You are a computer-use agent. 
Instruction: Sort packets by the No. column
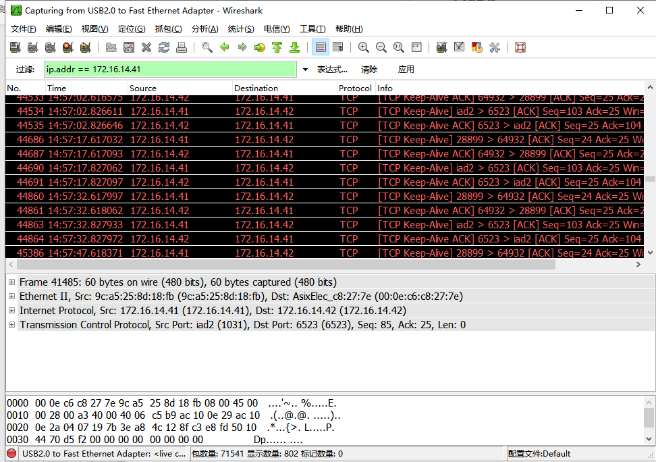coord(25,88)
